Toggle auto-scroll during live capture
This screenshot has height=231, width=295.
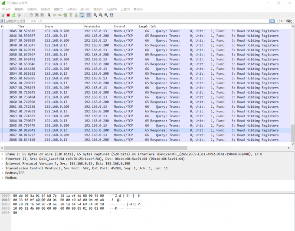point(82,15)
